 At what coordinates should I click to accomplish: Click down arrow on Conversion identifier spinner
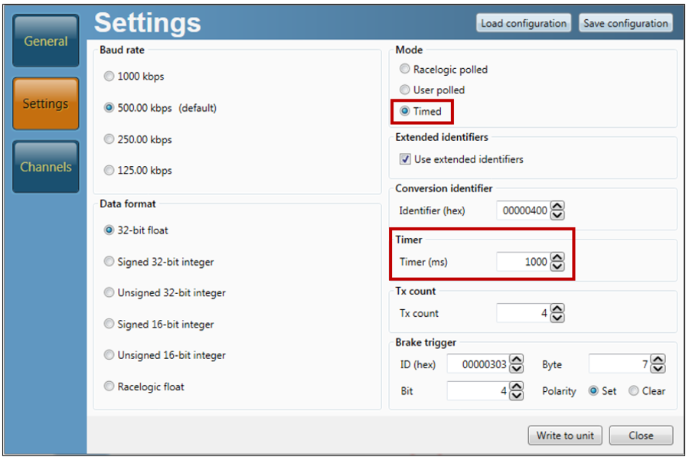click(x=557, y=215)
